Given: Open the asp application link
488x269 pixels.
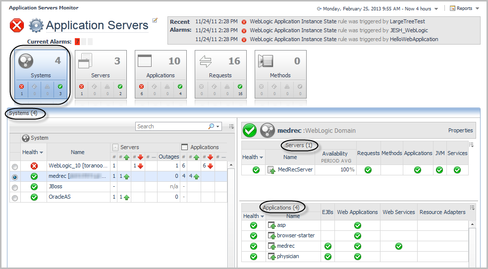Looking at the screenshot, I should (x=281, y=225).
